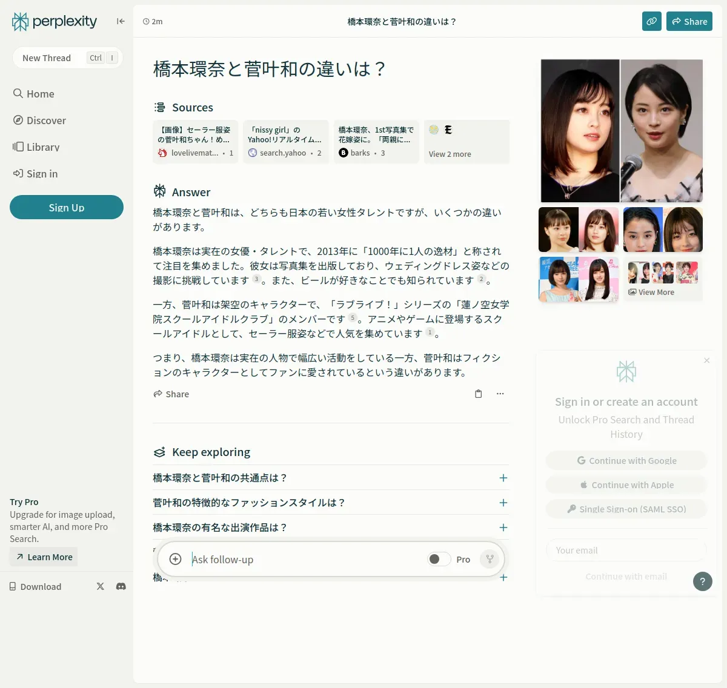Open the help question mark button
Screen dimensions: 727x688
click(703, 581)
